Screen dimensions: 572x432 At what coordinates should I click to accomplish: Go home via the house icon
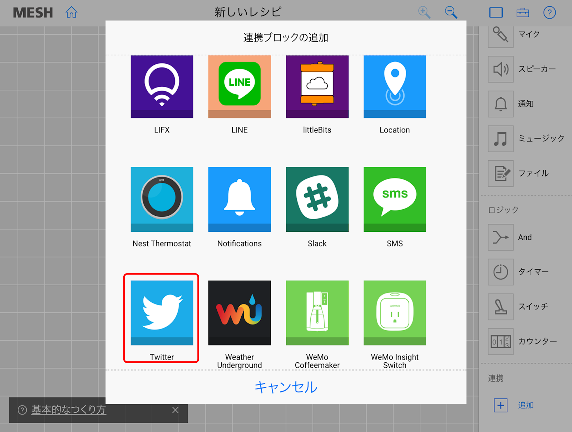tap(71, 12)
